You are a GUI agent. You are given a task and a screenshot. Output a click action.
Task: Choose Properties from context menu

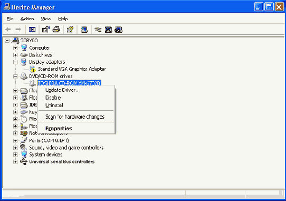59,128
